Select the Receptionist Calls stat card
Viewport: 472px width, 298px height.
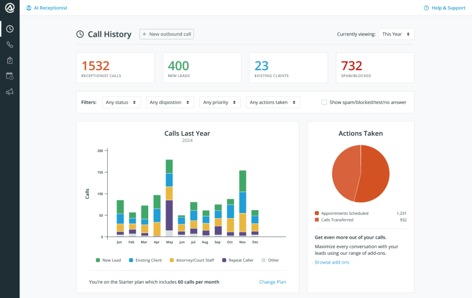(x=116, y=68)
